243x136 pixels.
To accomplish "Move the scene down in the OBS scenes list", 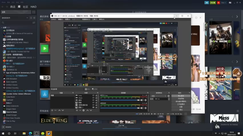I will point(63,110).
